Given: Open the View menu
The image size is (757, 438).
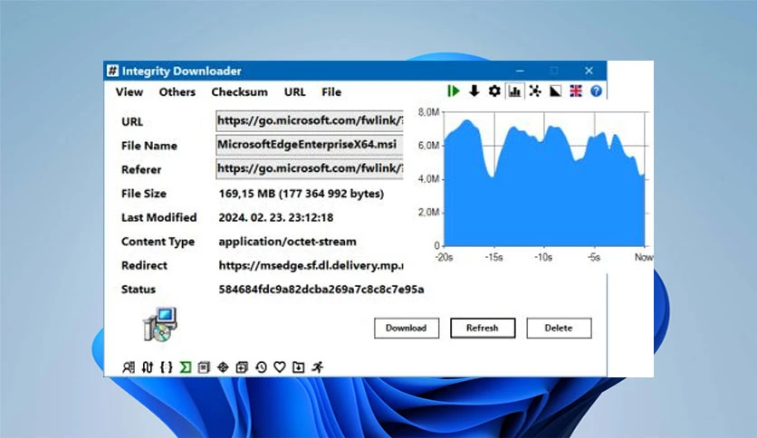Looking at the screenshot, I should (x=129, y=91).
